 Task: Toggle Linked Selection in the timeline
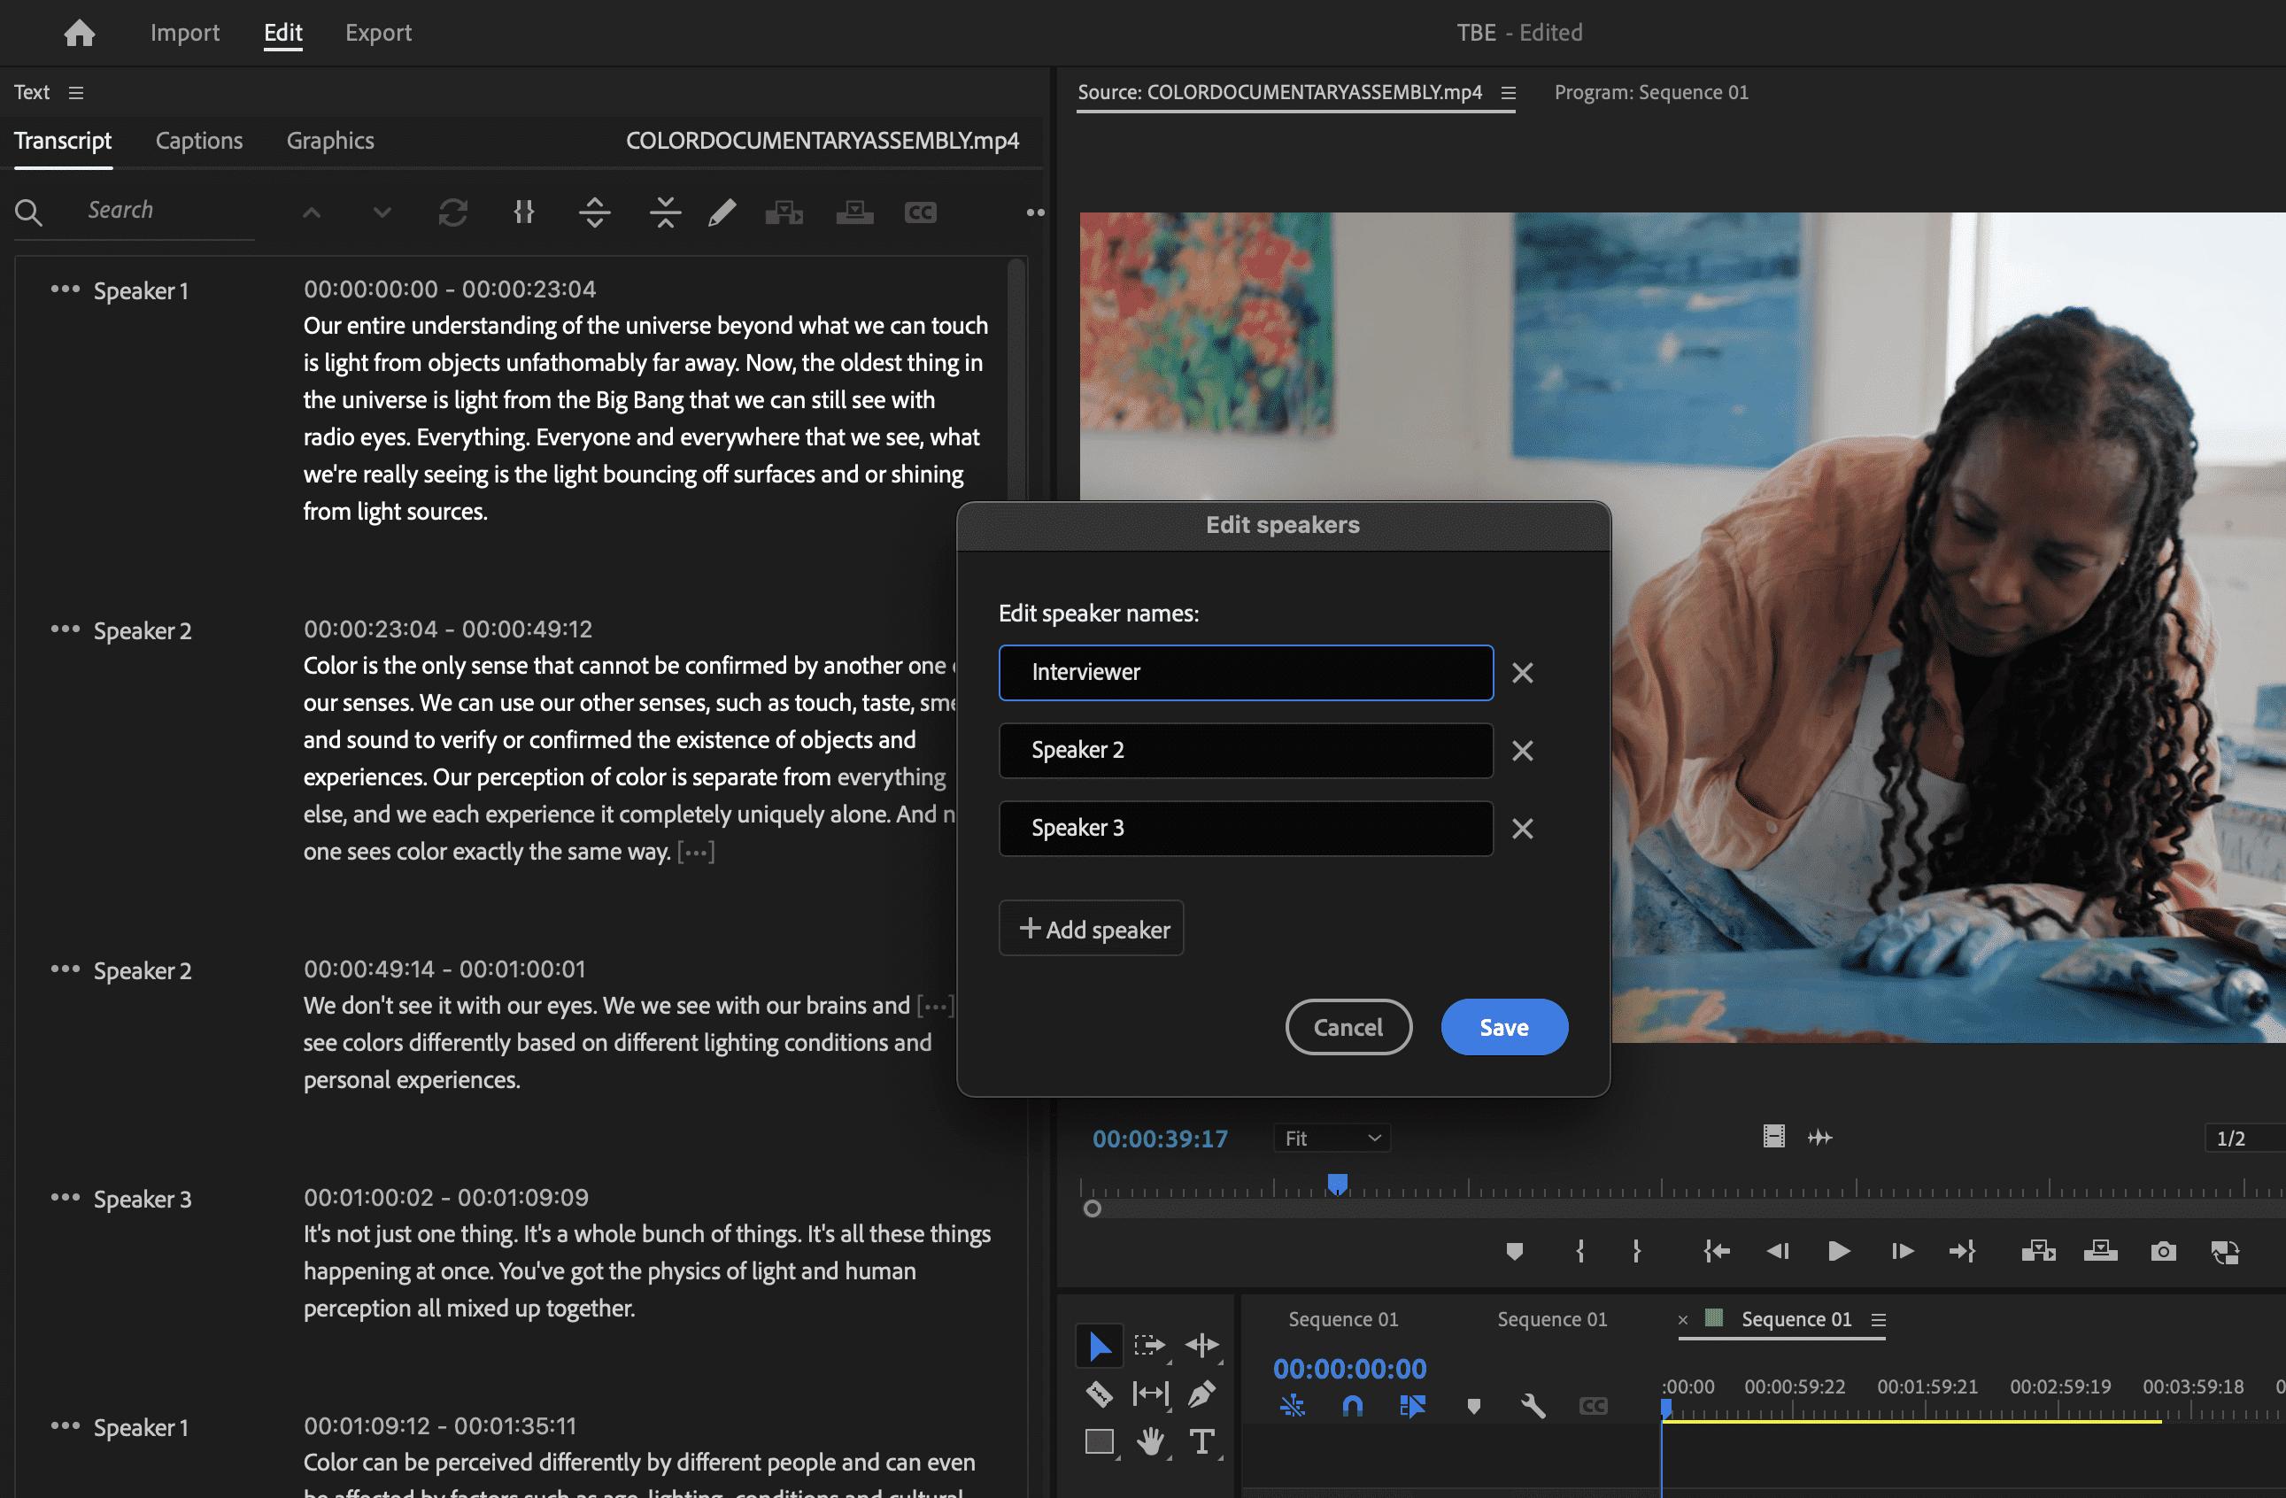tap(1413, 1407)
